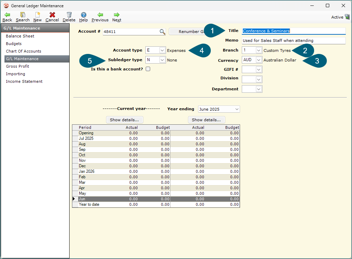Open the GIFI # dropdown
The image size is (352, 259).
pyautogui.click(x=259, y=70)
